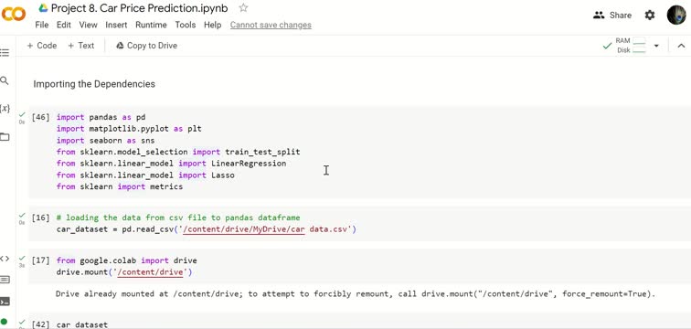Add a new Code cell
This screenshot has width=691, height=329.
[42, 46]
